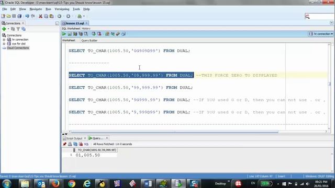This screenshot has height=188, width=335.
Task: Click the SQL link in results toolbar
Action: pyautogui.click(x=86, y=144)
